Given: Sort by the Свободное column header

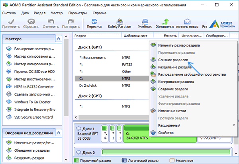Looking at the screenshot, I should click(x=217, y=36).
